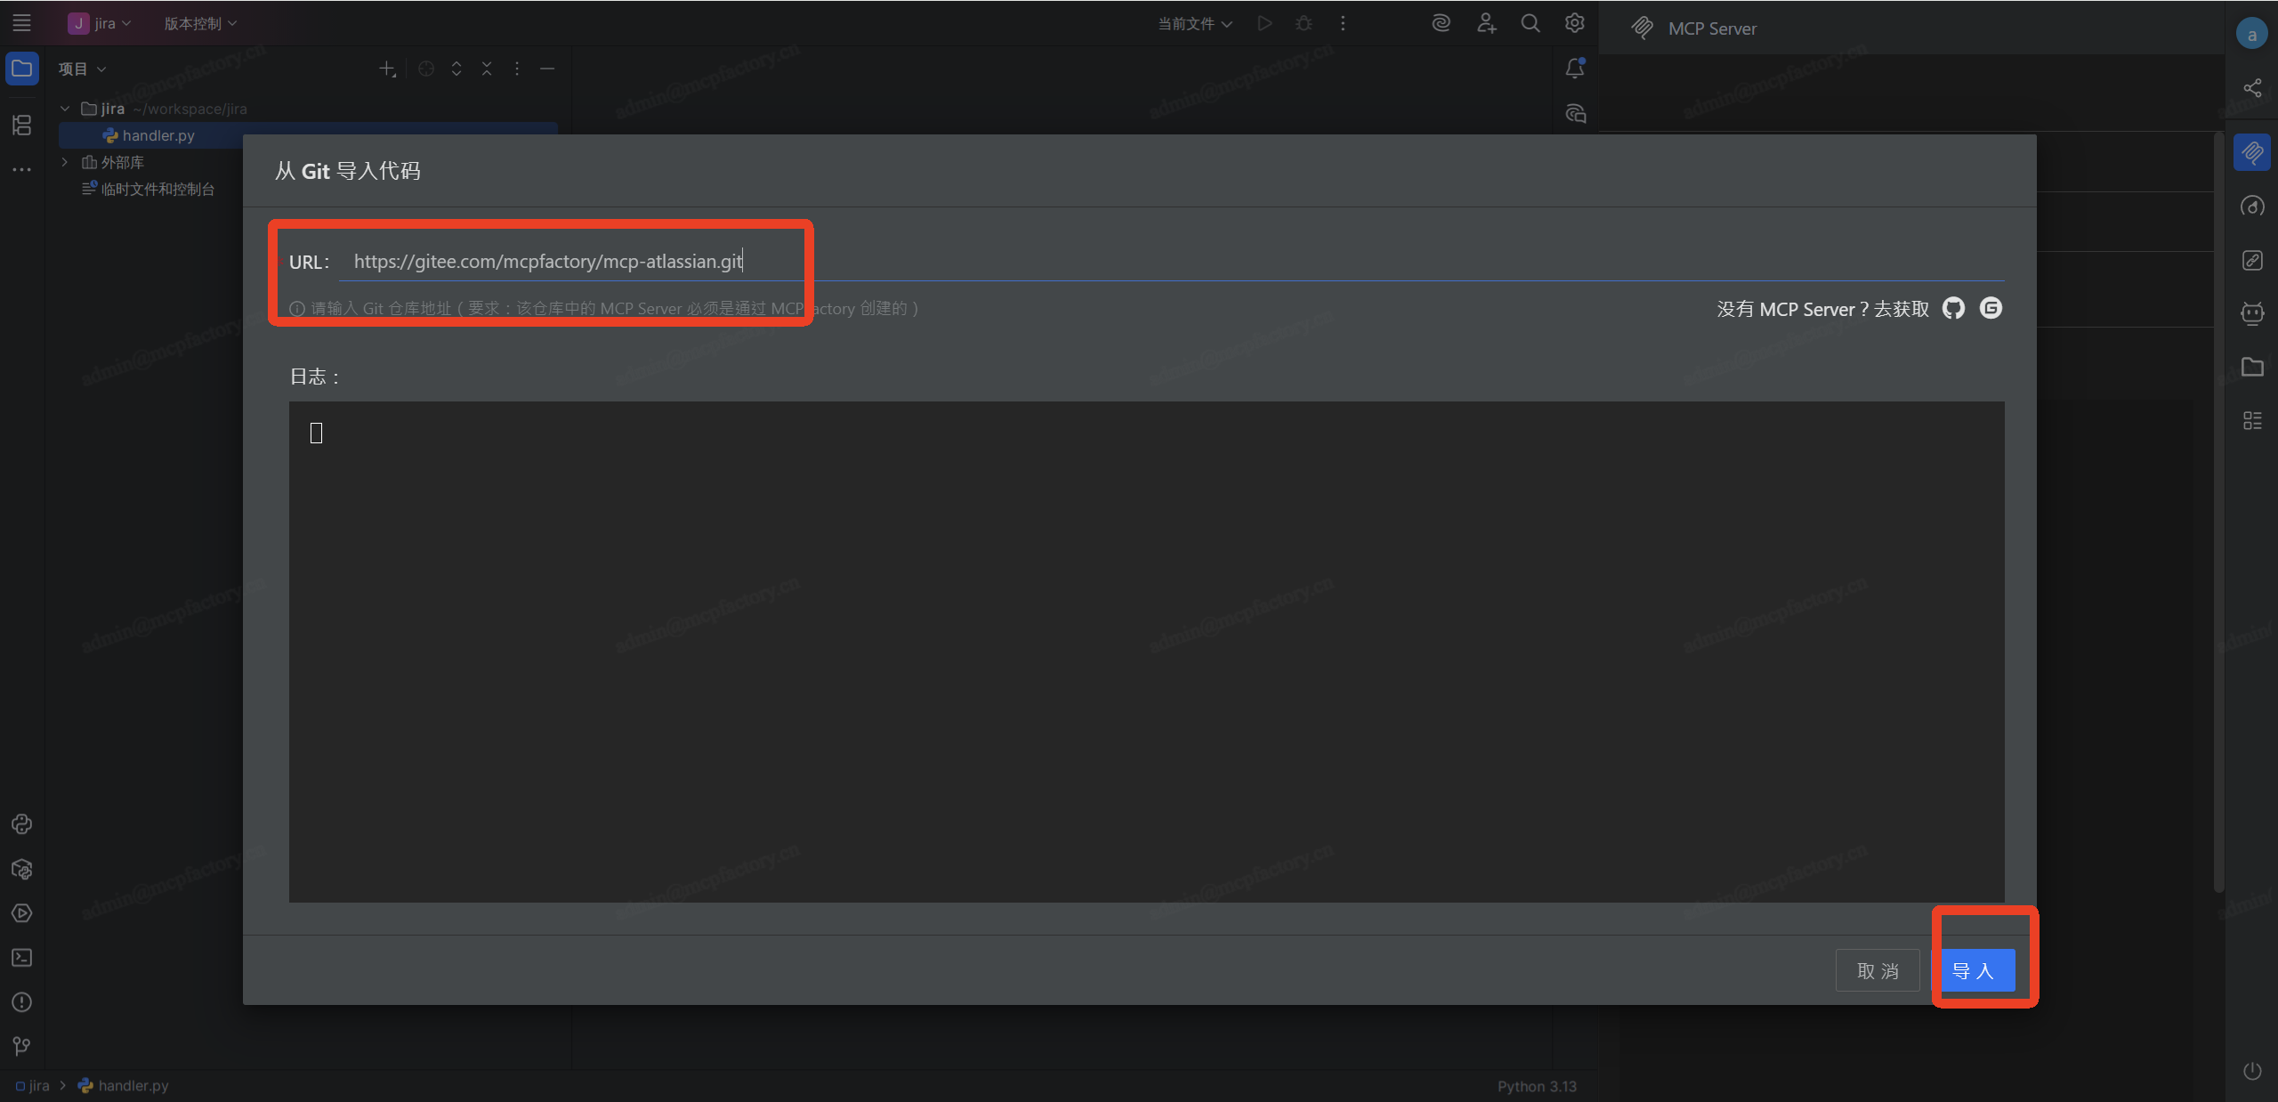This screenshot has height=1102, width=2278.
Task: Toggle the Project tool window folder icon
Action: (x=22, y=69)
